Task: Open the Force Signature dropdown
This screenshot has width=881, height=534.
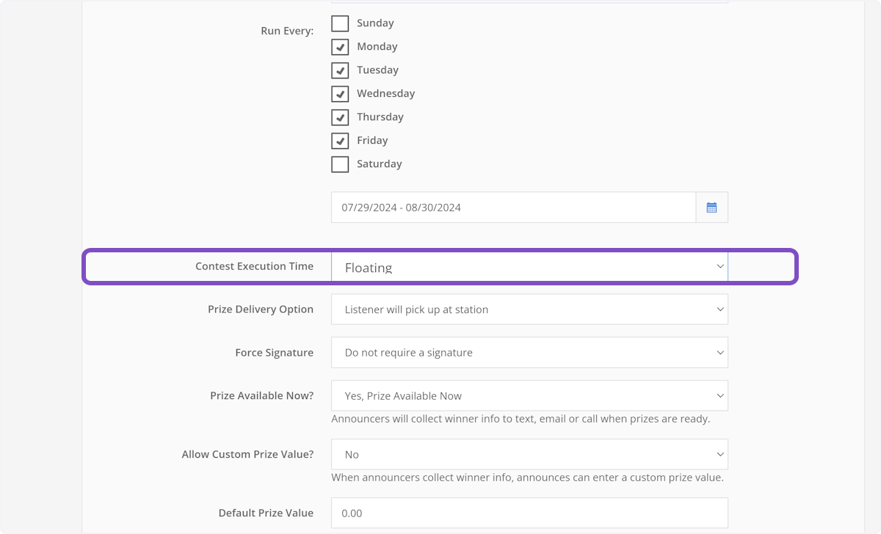Action: 529,353
